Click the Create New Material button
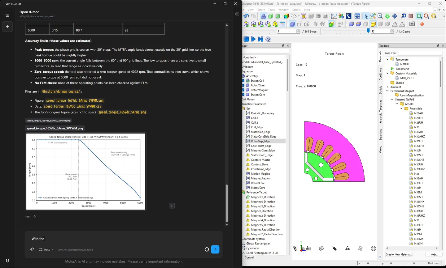 [x=399, y=254]
